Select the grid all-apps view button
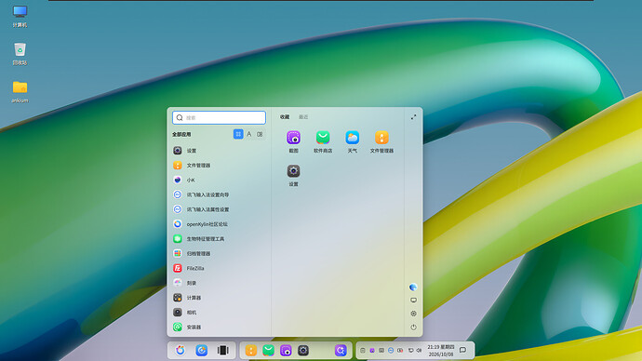 [x=238, y=134]
